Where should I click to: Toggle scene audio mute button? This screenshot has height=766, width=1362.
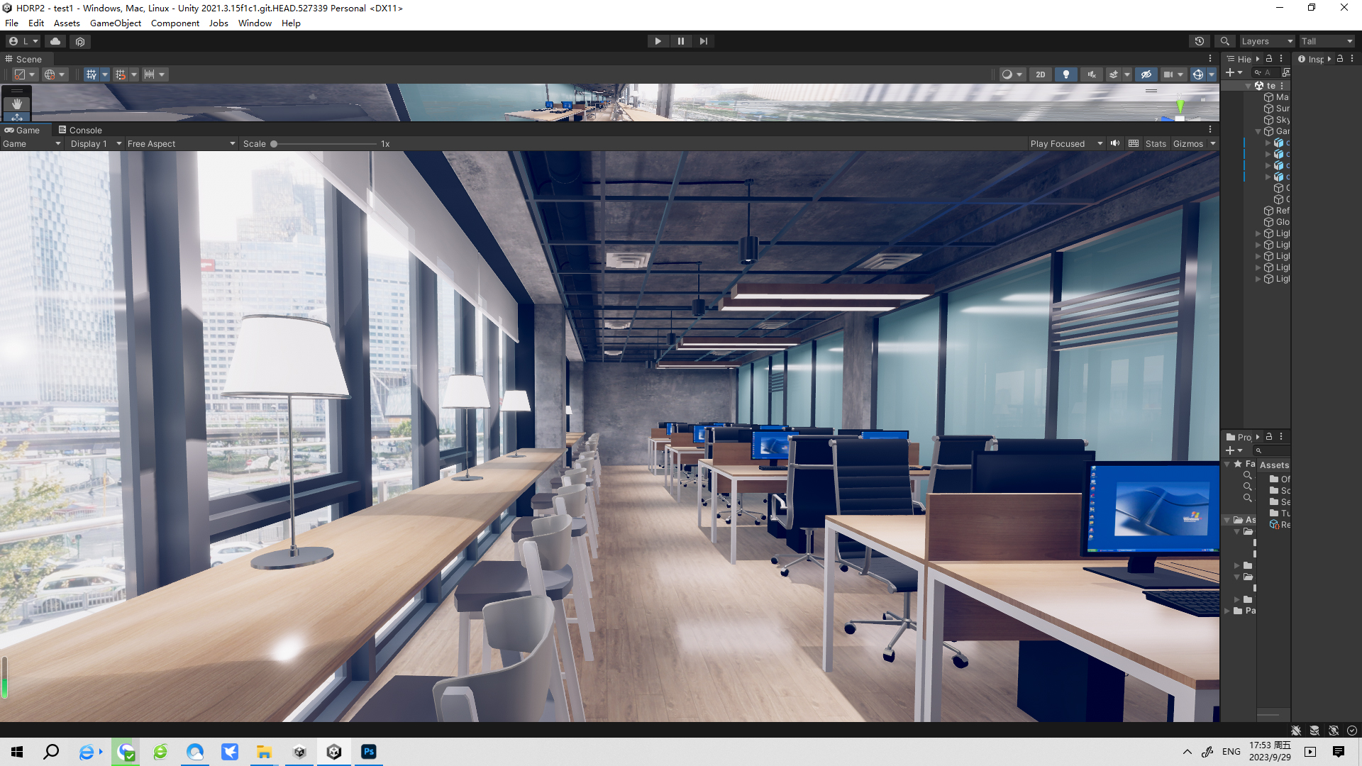(1092, 74)
